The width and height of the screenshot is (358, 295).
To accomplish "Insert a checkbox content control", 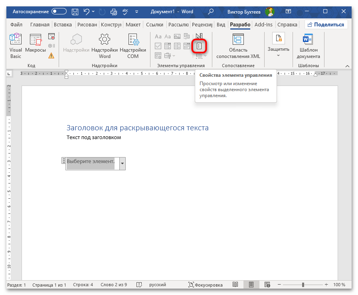I will pyautogui.click(x=158, y=46).
